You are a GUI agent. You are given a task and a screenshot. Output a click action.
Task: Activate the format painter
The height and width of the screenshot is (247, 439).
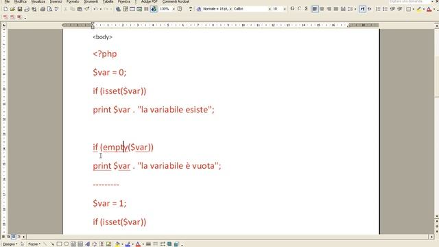[x=87, y=9]
